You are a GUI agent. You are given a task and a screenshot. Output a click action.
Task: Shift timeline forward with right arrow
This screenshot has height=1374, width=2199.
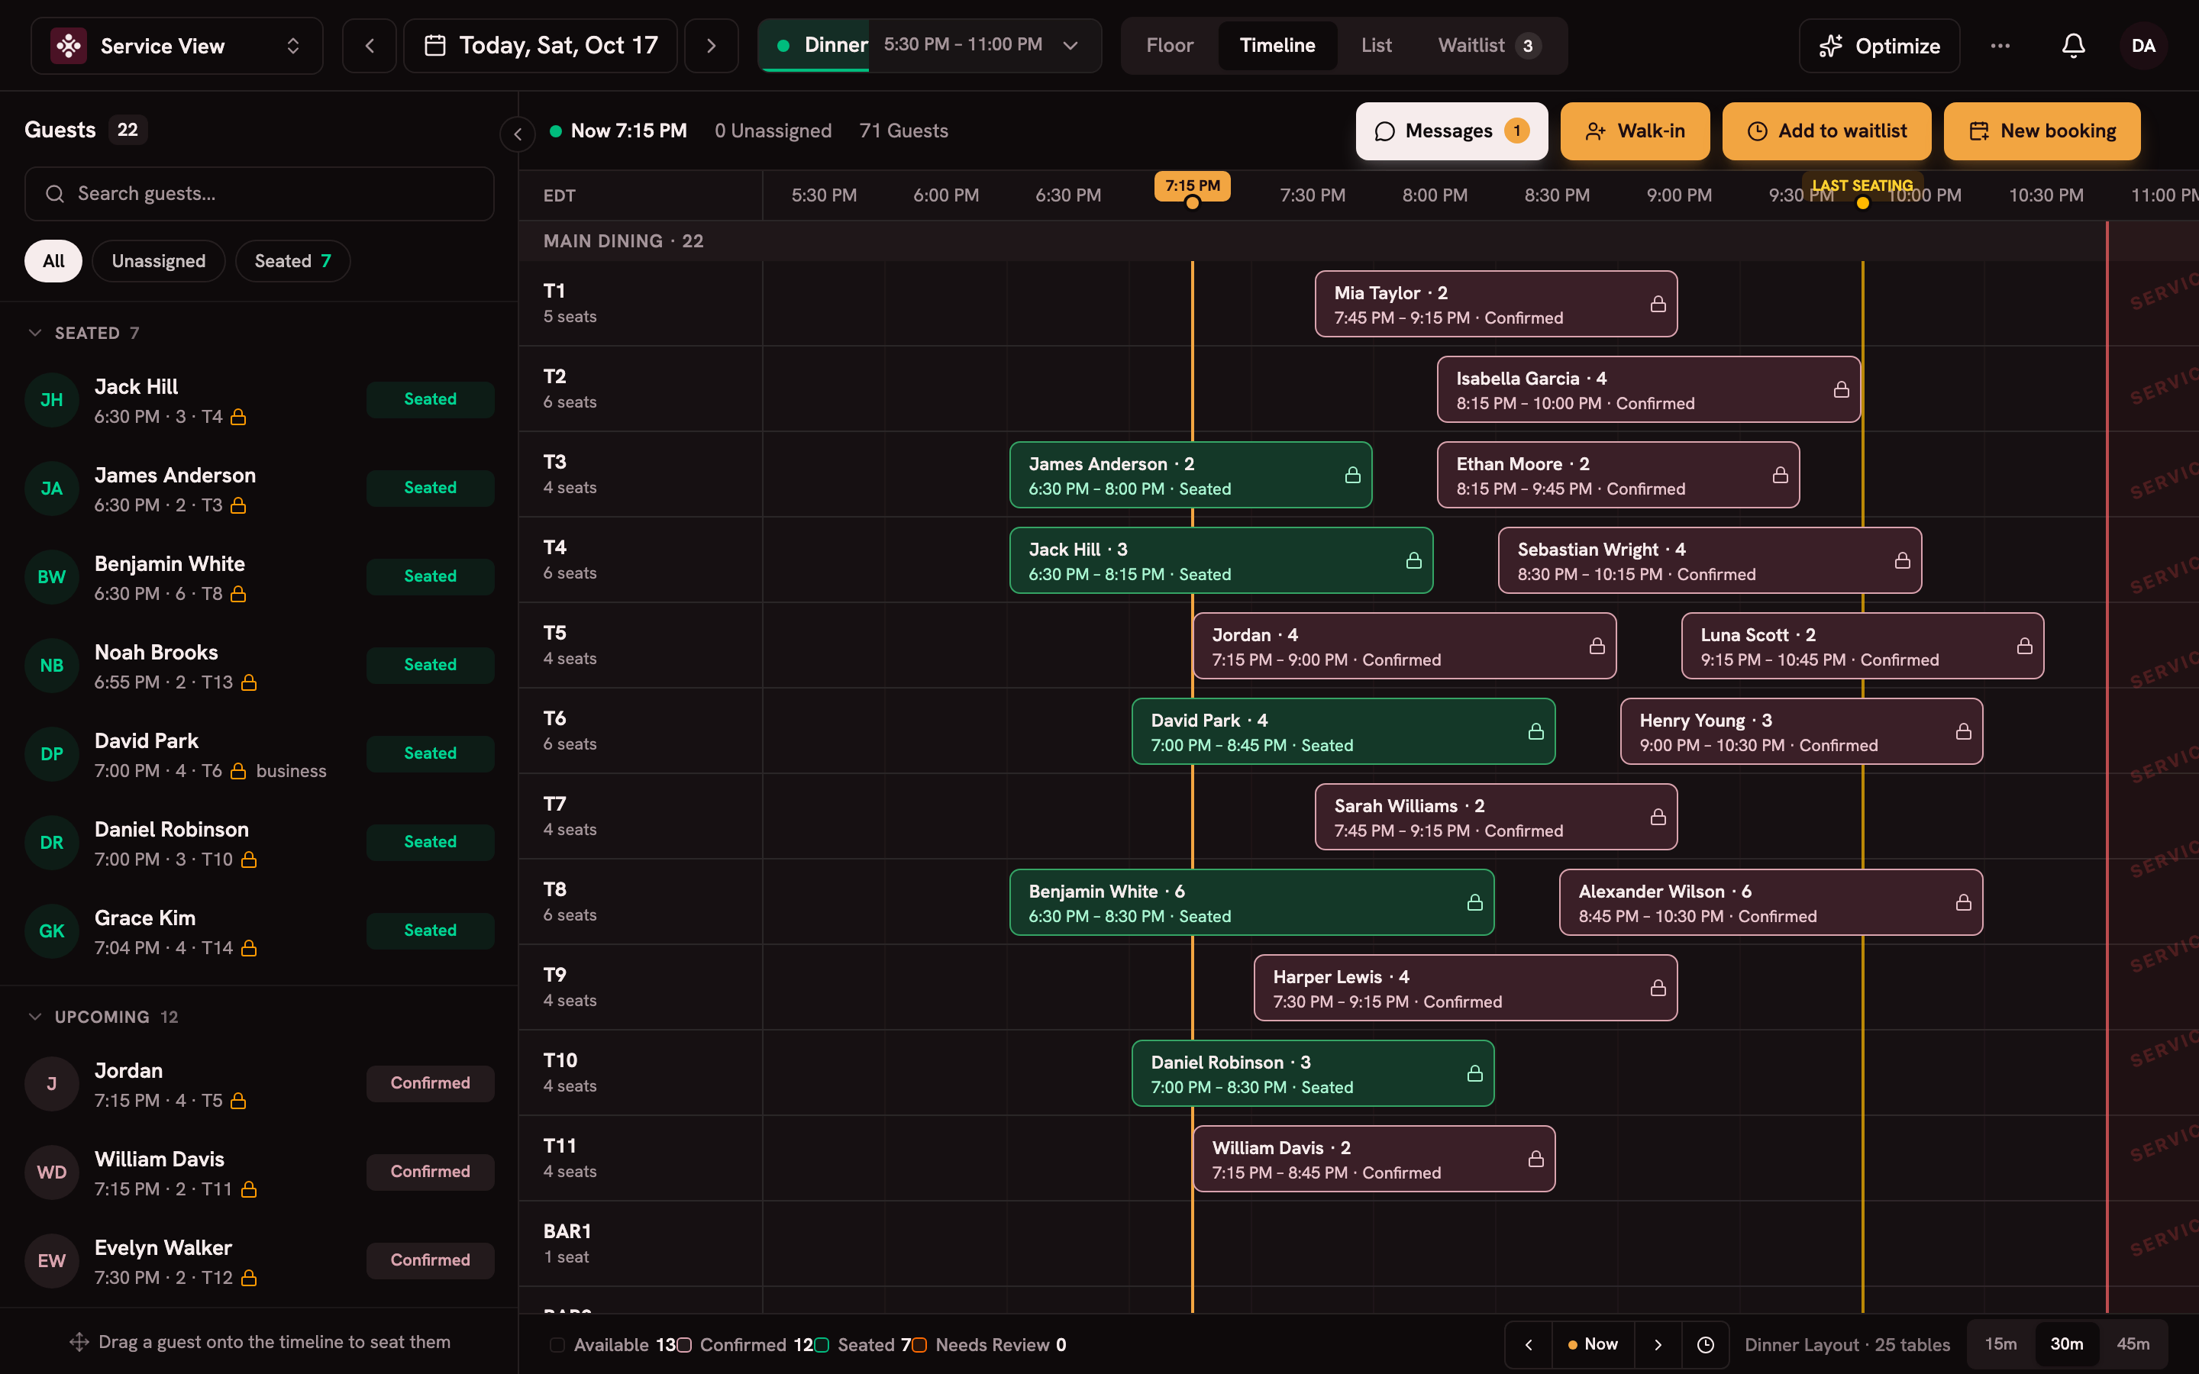[1658, 1344]
